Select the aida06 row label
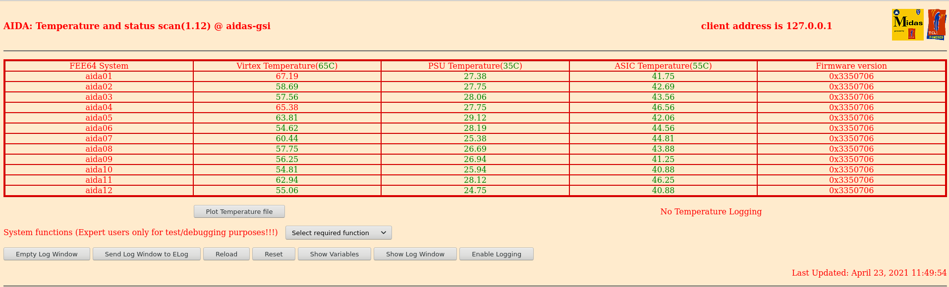Screen dimensions: 949x287 pyautogui.click(x=99, y=128)
